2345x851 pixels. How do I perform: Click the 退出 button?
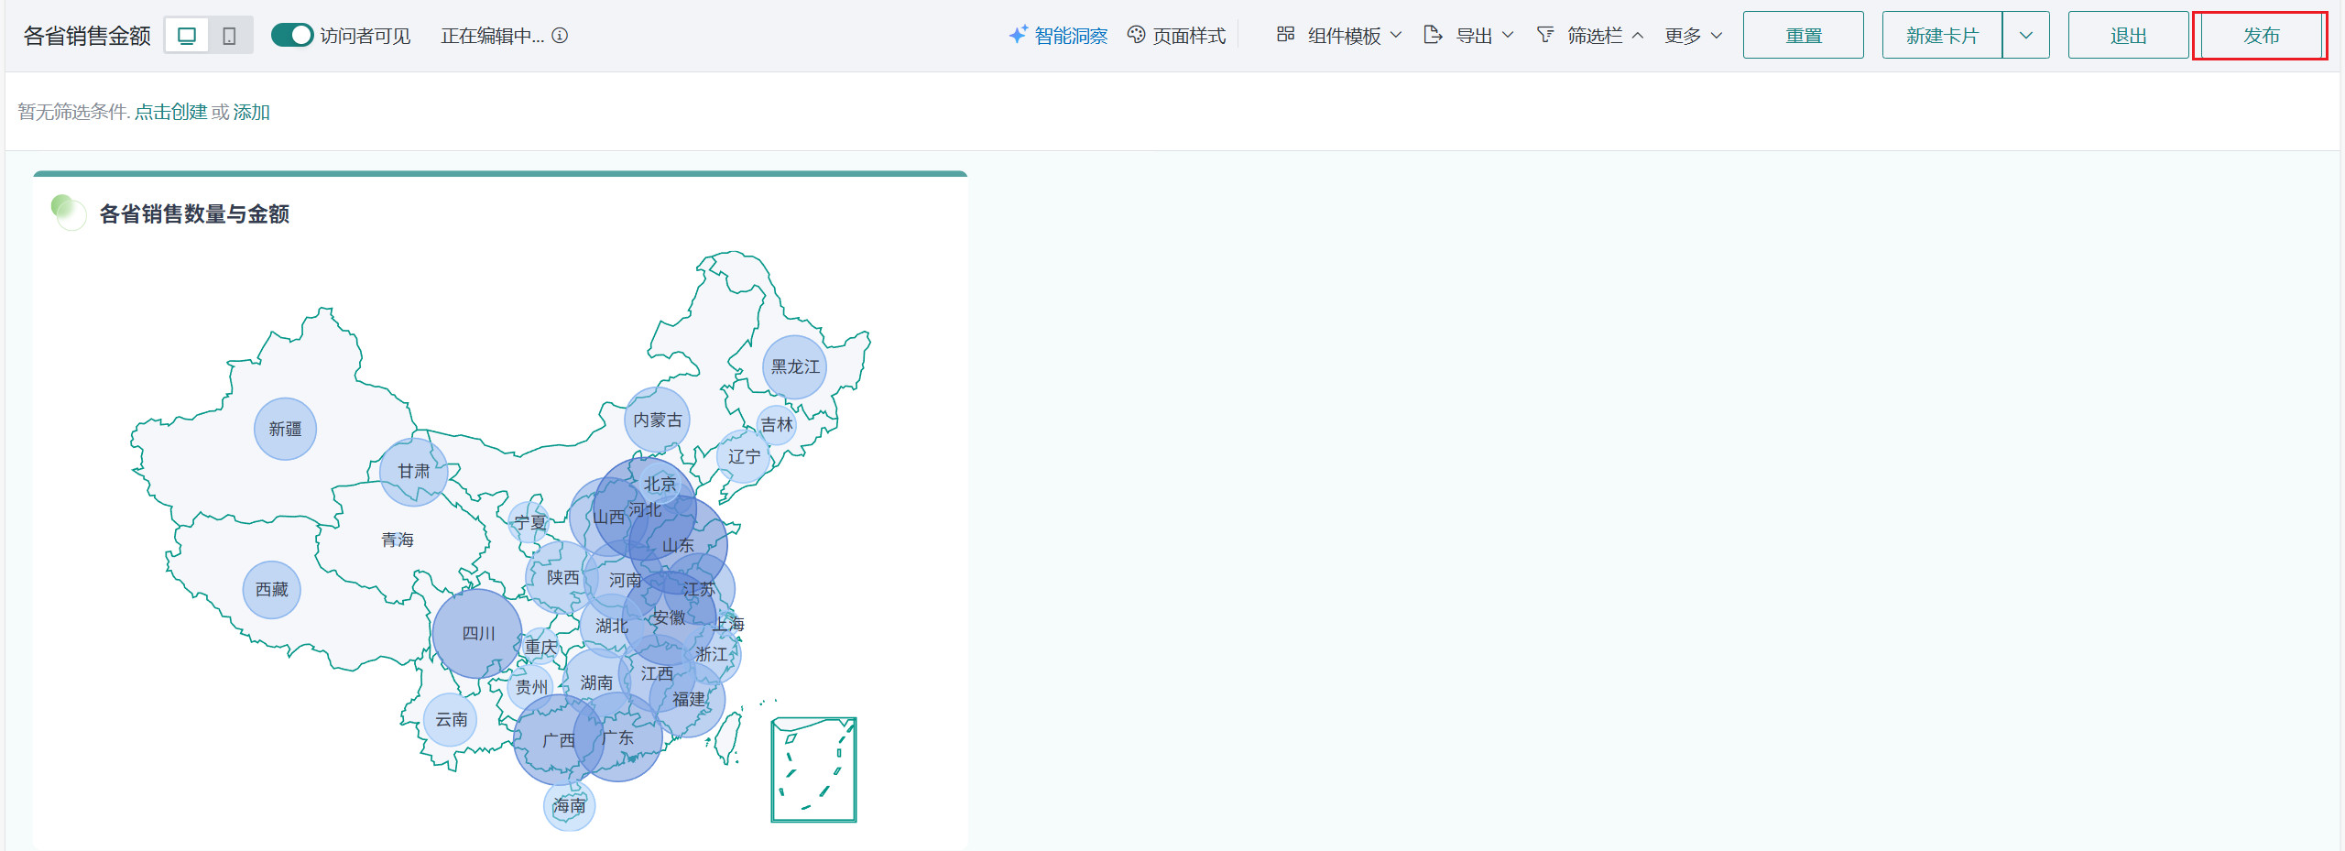(2128, 36)
